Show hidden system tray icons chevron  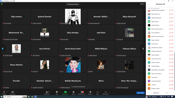click(x=159, y=97)
